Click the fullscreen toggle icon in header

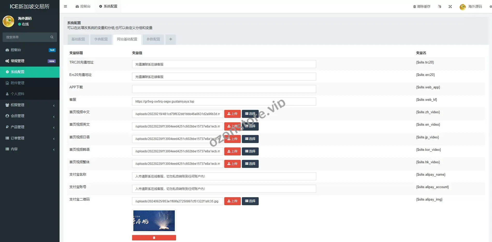point(450,7)
